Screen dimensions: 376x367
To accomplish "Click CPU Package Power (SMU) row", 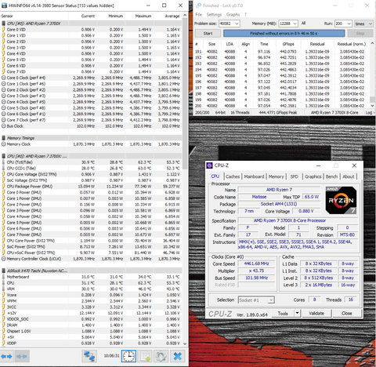I will coord(91,187).
